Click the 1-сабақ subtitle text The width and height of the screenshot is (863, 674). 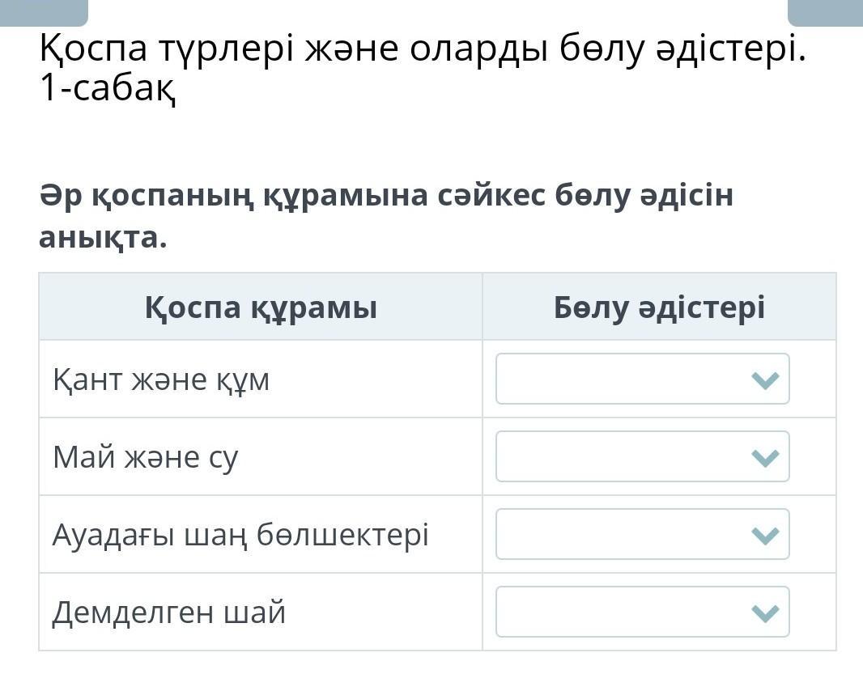click(108, 88)
